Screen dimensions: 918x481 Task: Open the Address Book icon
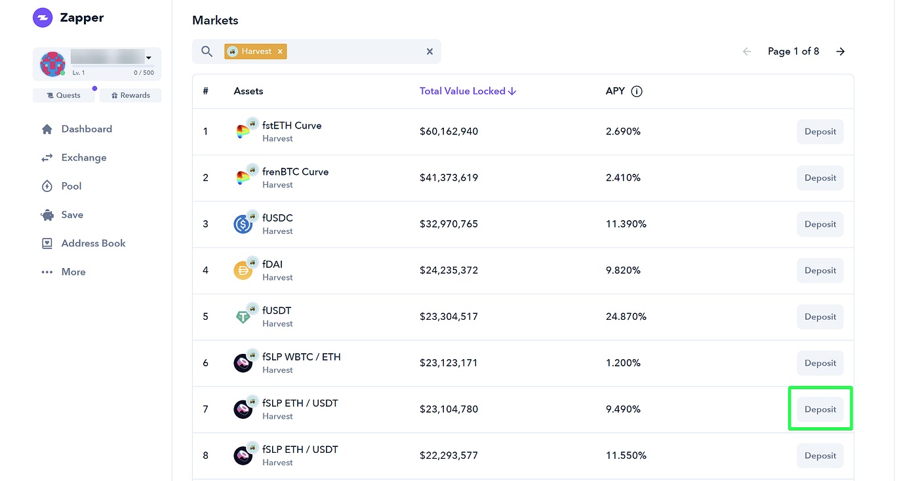click(47, 243)
